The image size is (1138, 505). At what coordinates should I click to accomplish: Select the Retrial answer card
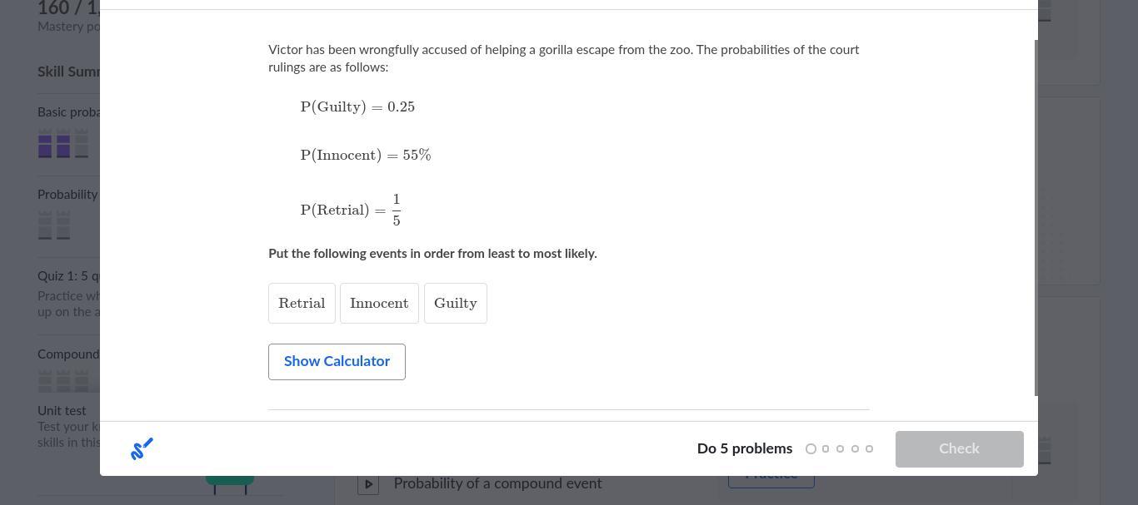302,304
